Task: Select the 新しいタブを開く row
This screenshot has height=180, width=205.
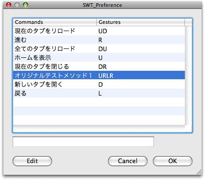Action: tap(99, 84)
